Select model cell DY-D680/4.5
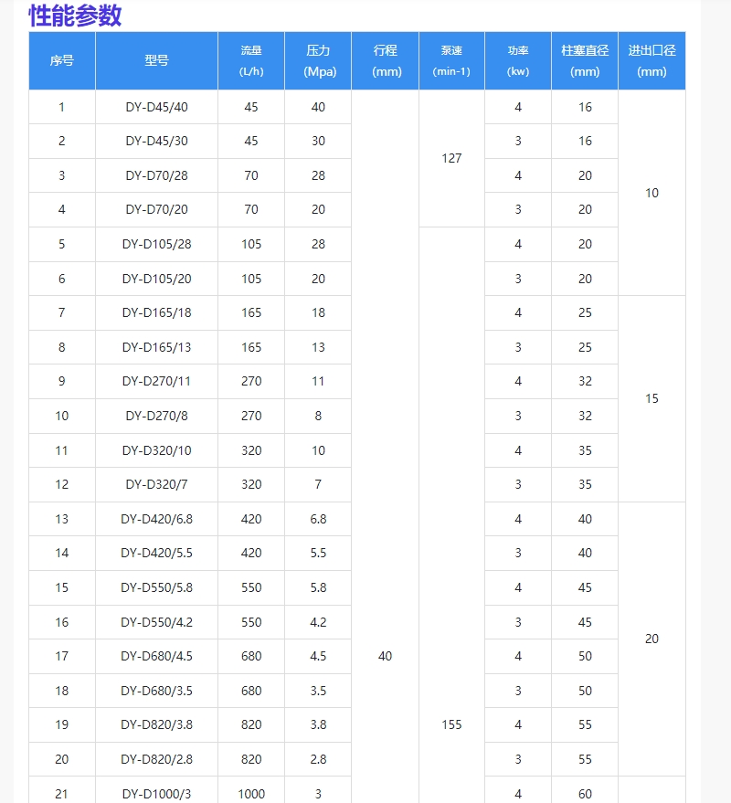Image resolution: width=731 pixels, height=803 pixels. coord(157,656)
